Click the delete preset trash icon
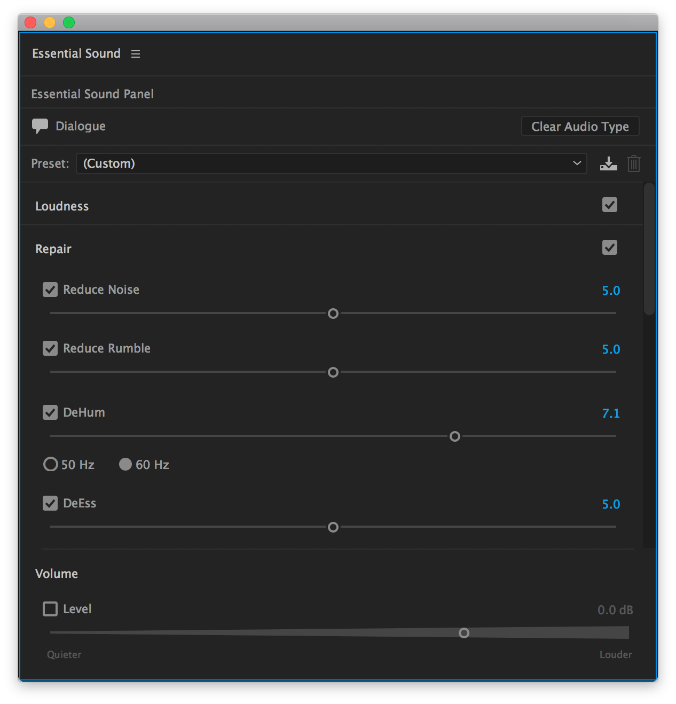The height and width of the screenshot is (704, 676). pos(633,163)
